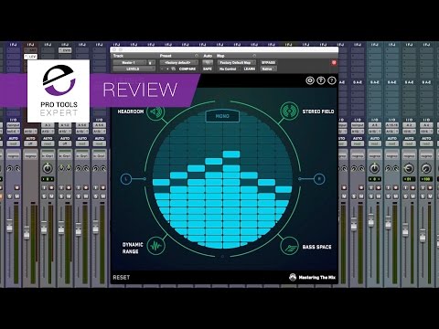Screen dimensions: 439x329
Task: Click the Pro Tools Expert logo
Action: pyautogui.click(x=59, y=90)
